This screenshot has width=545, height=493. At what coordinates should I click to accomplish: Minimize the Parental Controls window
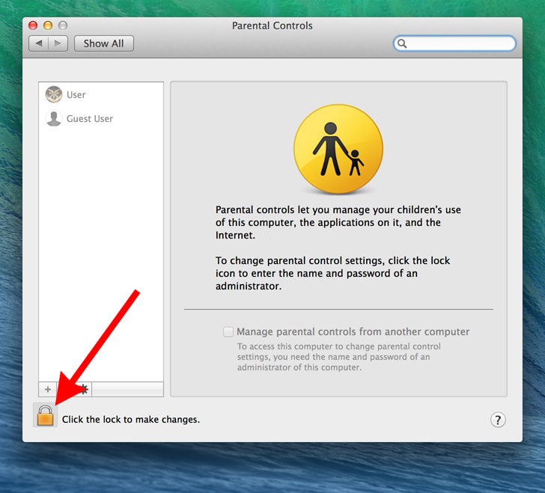point(48,25)
